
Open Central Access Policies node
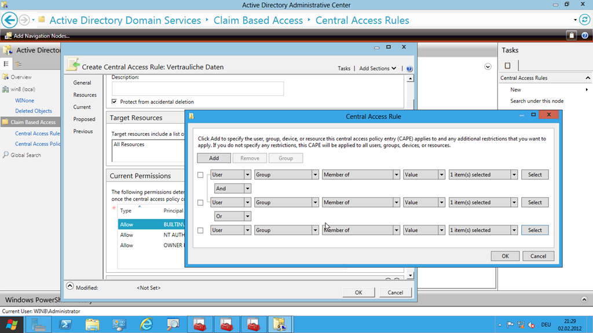click(37, 144)
